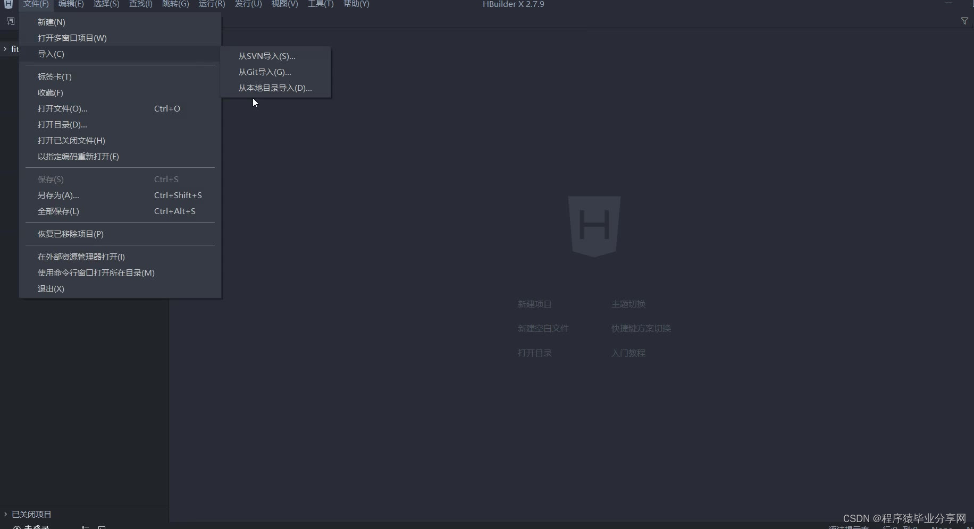Image resolution: width=974 pixels, height=529 pixels.
Task: Select 打开多窗口项目(W) menu entry
Action: point(120,38)
